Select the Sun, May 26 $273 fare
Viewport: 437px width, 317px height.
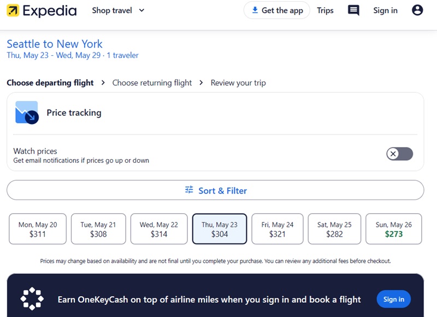coord(394,228)
